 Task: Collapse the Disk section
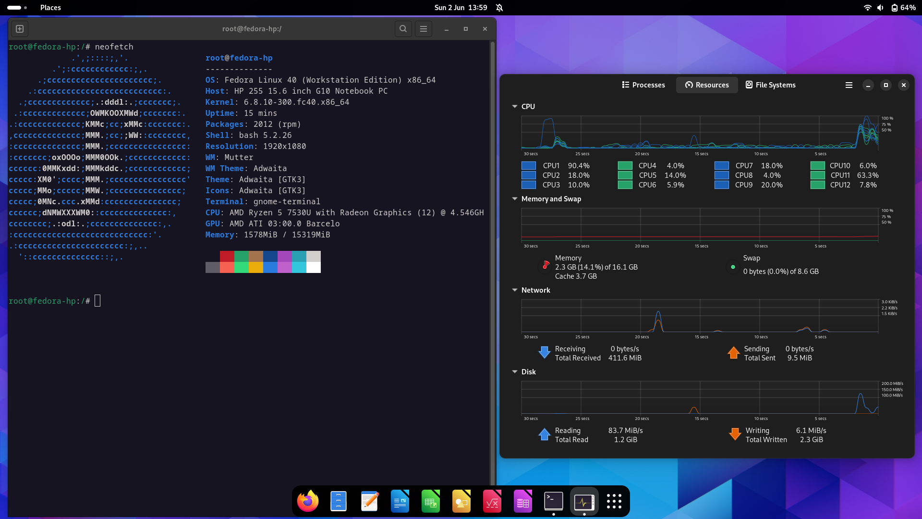tap(515, 372)
